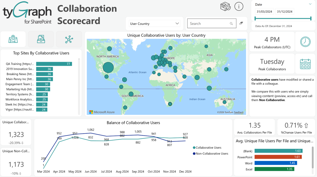
Task: Click the Japan map bubble
Action: point(226,69)
